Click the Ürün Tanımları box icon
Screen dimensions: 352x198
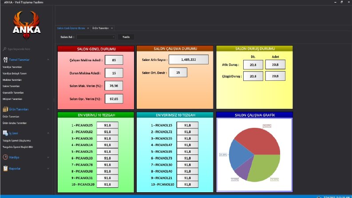click(x=5, y=109)
